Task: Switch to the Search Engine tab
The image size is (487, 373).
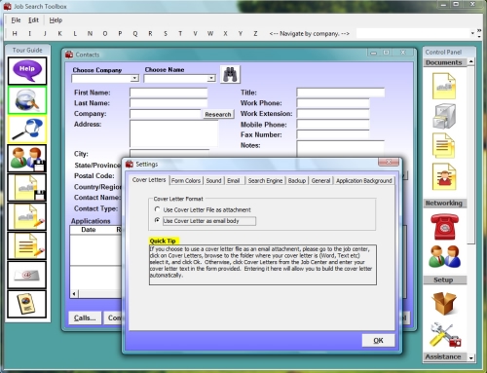Action: coord(265,180)
